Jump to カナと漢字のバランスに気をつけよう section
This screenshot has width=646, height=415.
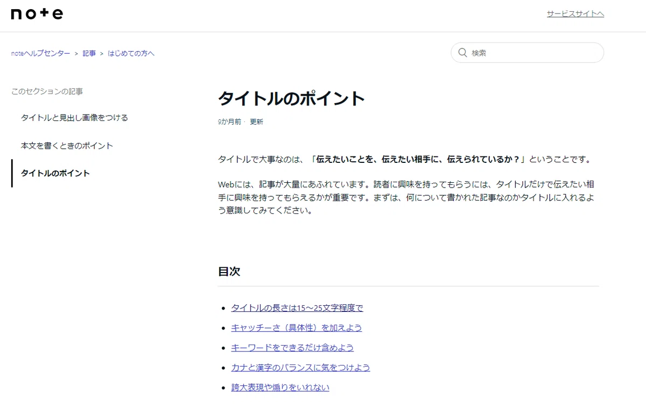coord(300,368)
